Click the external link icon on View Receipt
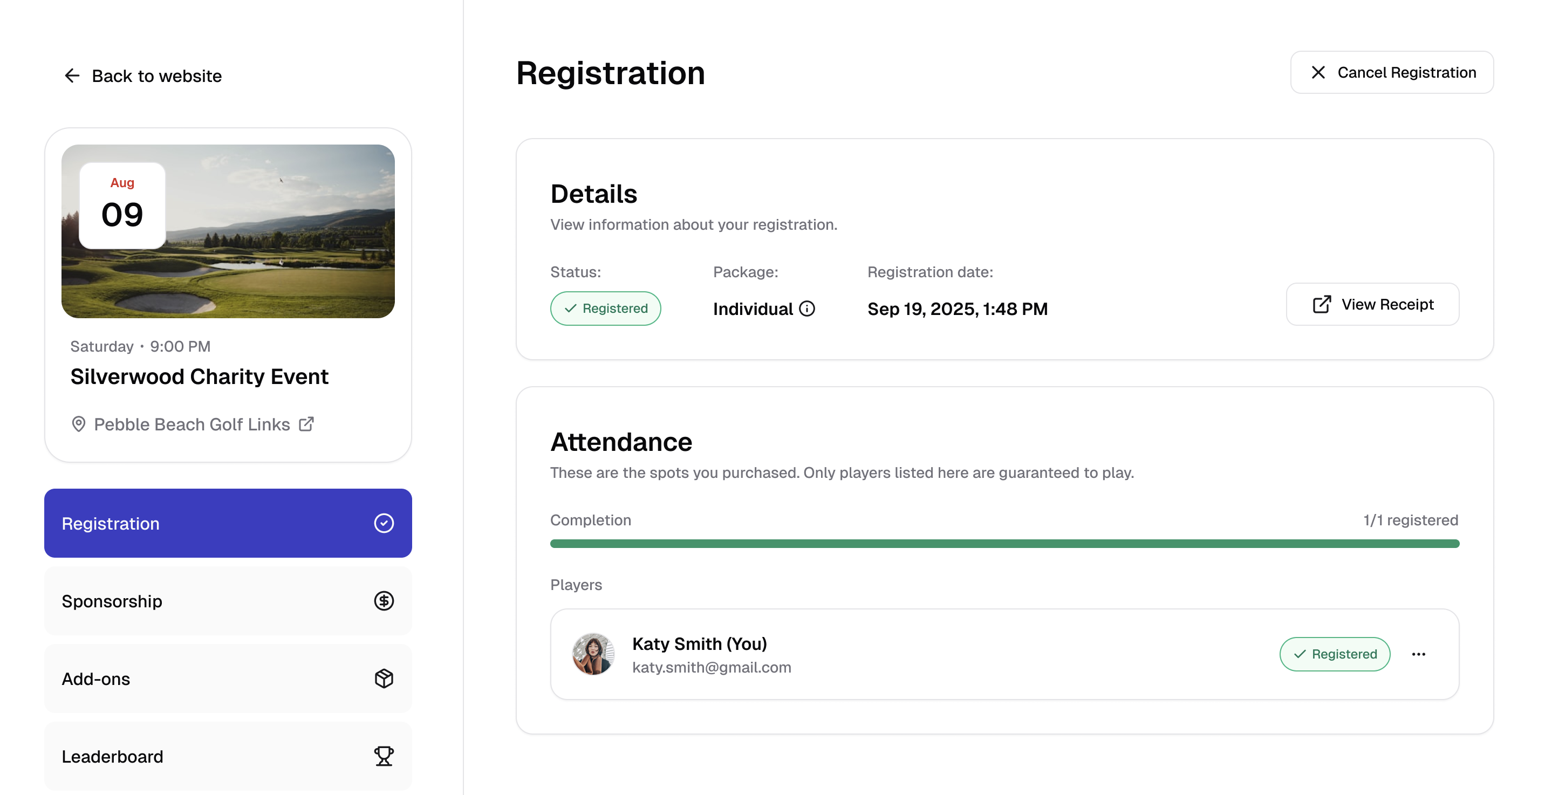This screenshot has height=795, width=1545. tap(1321, 304)
